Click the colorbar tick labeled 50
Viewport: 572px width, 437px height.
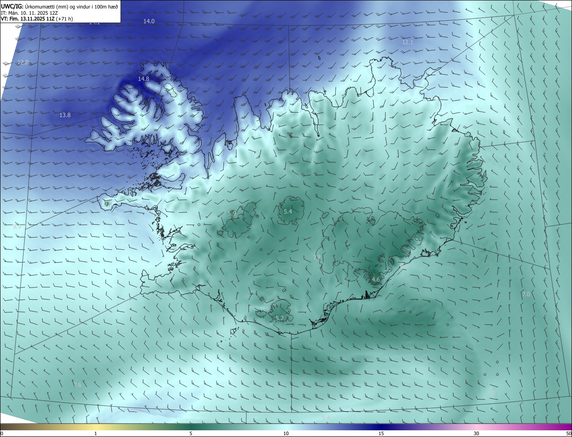[568, 433]
